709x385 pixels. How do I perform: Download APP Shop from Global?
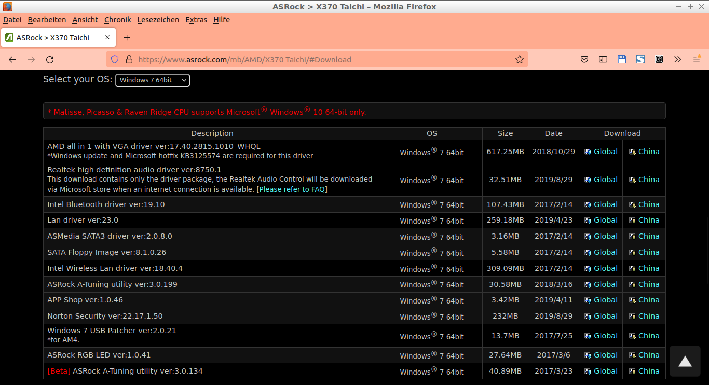[x=606, y=300]
